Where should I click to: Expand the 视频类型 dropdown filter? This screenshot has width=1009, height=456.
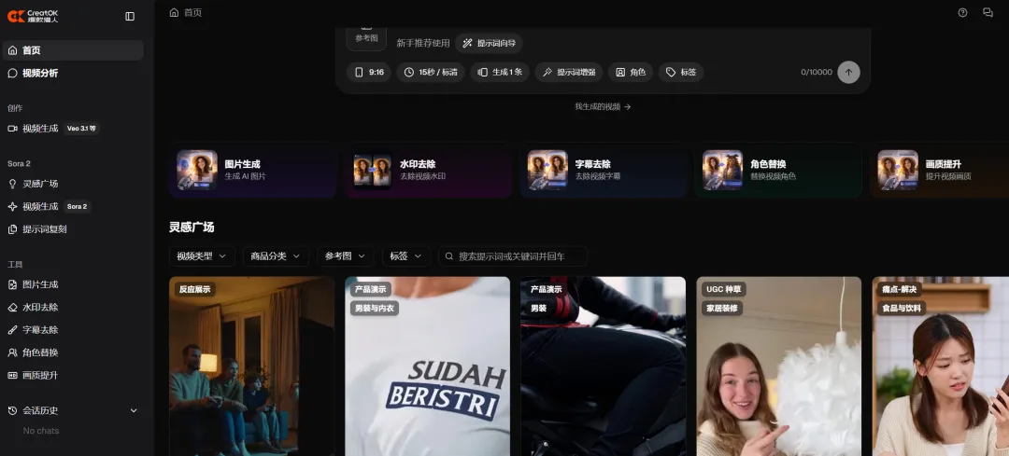click(202, 256)
